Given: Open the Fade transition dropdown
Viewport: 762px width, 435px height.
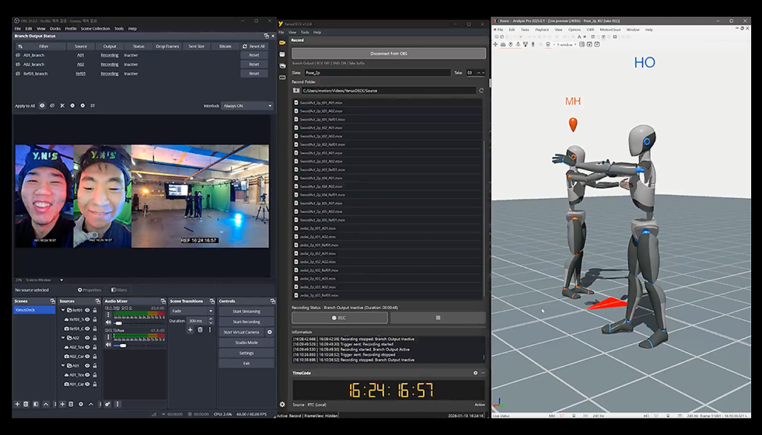Looking at the screenshot, I should point(192,311).
